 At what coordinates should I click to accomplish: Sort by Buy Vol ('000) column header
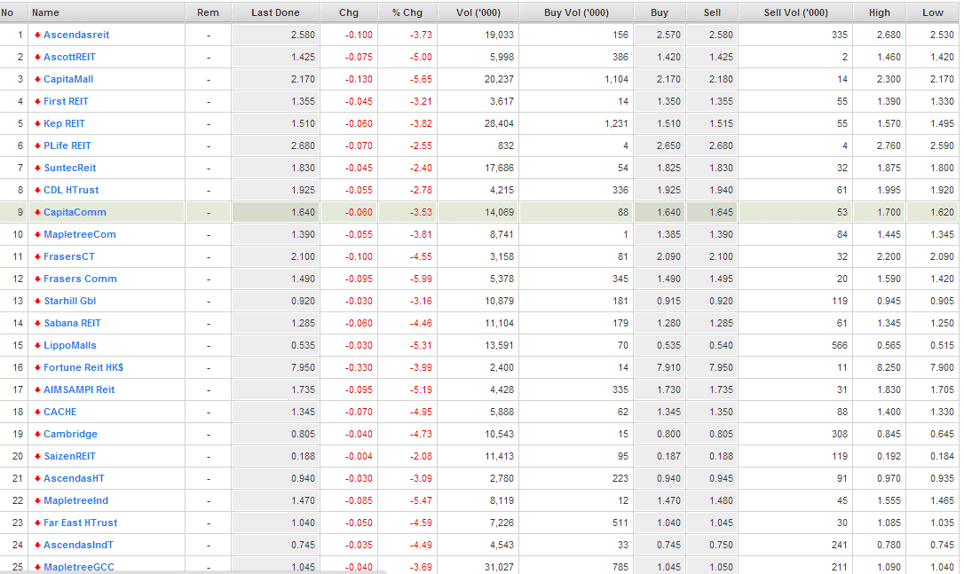coord(576,12)
